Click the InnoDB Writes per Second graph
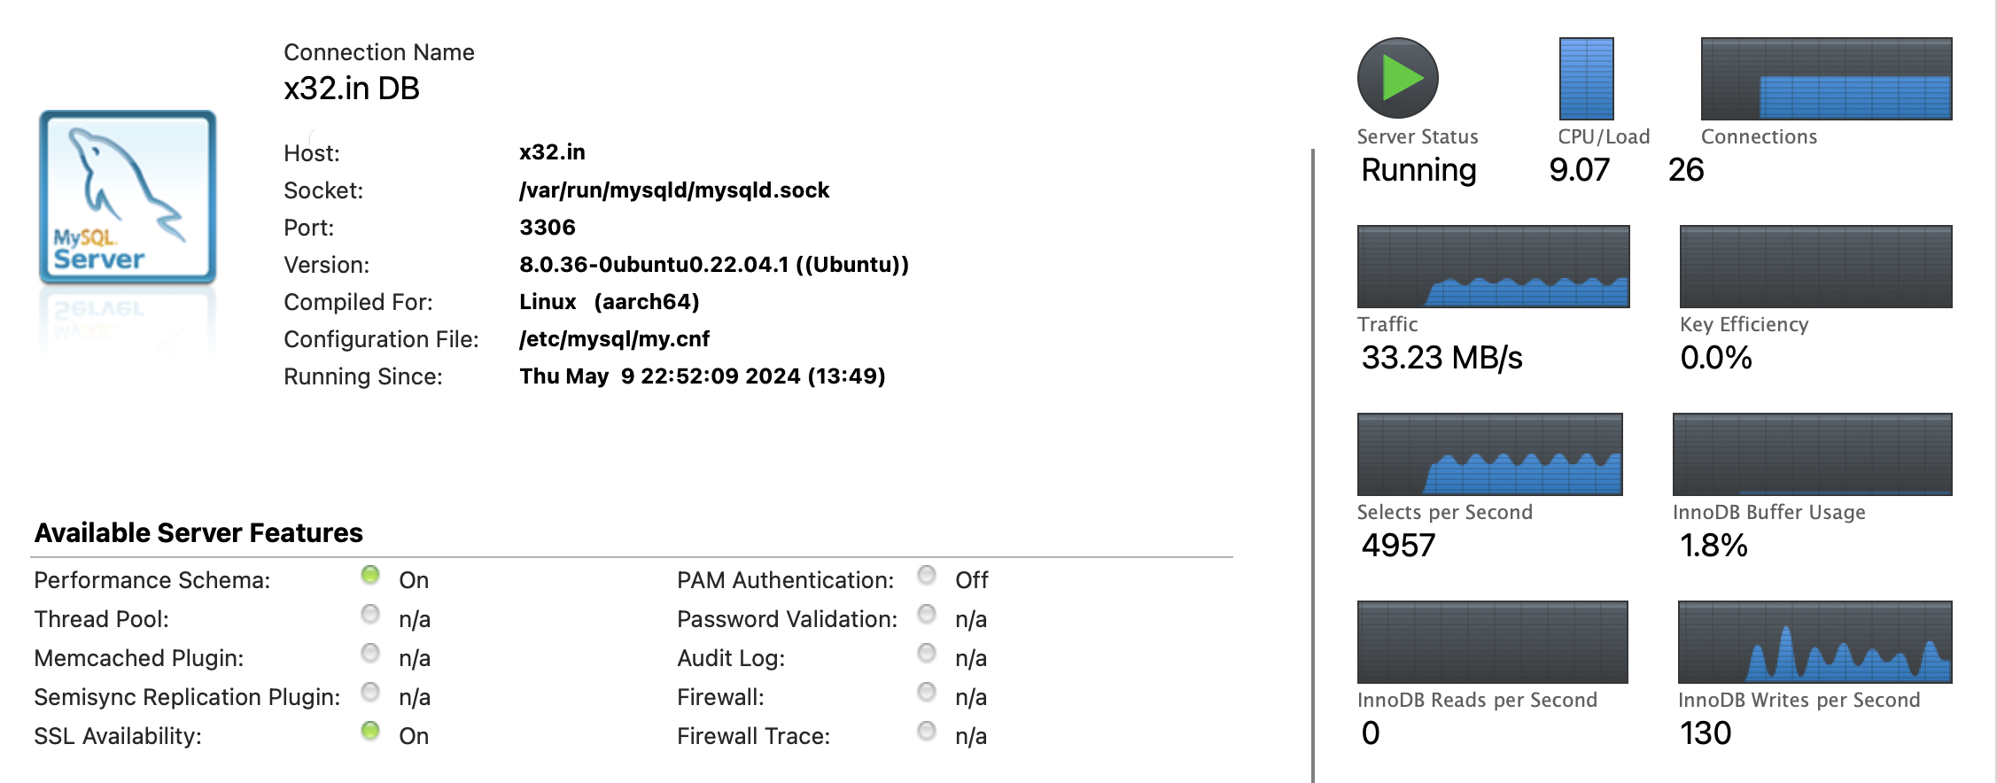 pos(1814,641)
